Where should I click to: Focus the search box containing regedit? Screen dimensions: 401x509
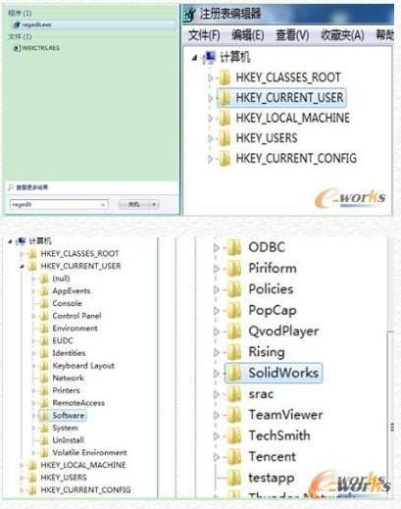tap(59, 204)
